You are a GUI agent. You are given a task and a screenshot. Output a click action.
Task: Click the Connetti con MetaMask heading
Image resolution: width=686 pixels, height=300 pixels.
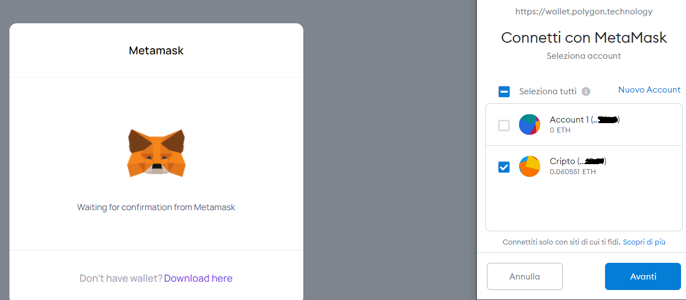(584, 38)
